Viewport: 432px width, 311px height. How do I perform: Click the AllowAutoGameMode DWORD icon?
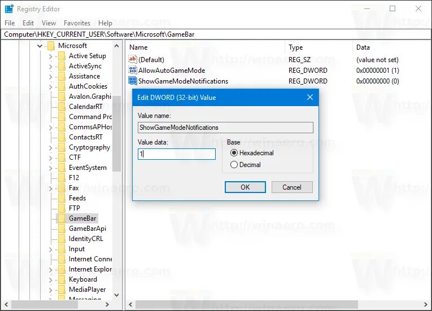click(133, 70)
